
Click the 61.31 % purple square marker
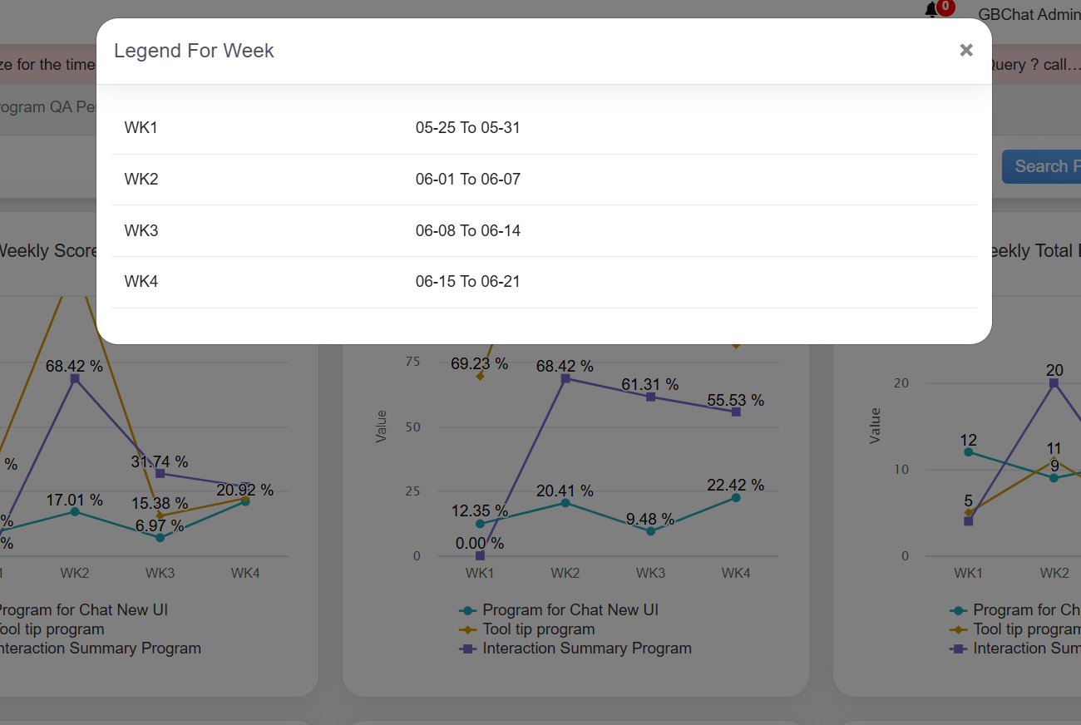(x=650, y=397)
